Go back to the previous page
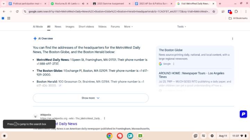The height and width of the screenshot is (140, 250). coord(4,11)
